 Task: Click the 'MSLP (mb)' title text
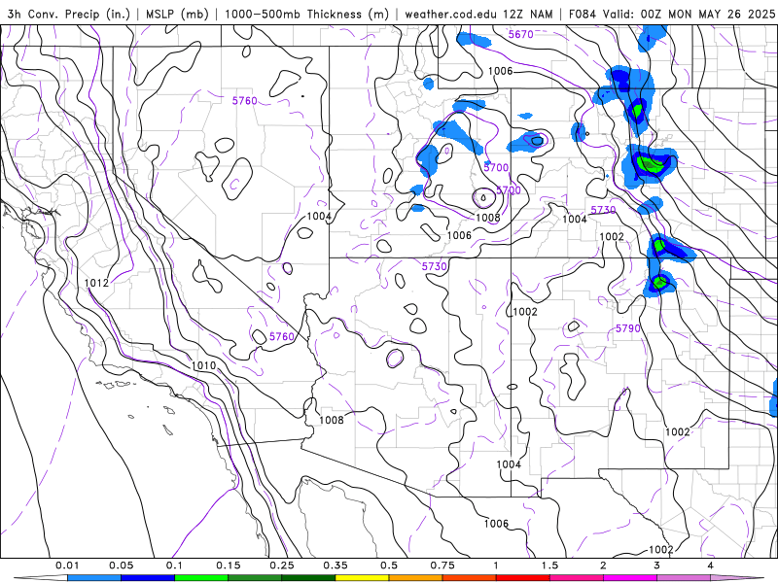tap(177, 14)
